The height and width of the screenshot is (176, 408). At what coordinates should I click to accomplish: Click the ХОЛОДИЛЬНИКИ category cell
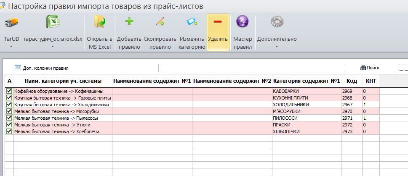pyautogui.click(x=307, y=105)
